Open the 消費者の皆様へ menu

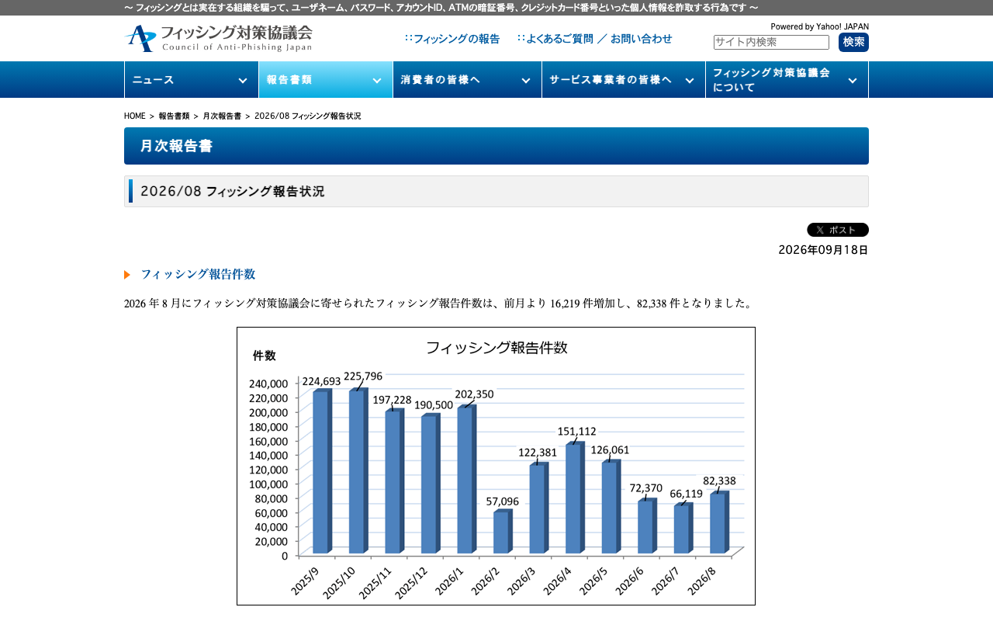click(x=467, y=80)
